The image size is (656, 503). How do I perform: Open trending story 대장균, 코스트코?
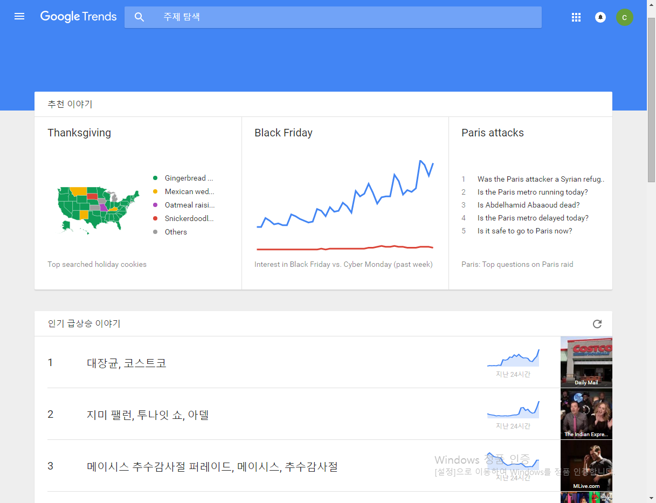click(127, 363)
